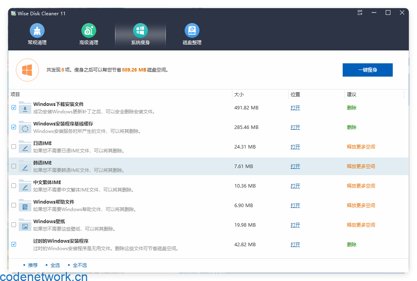This screenshot has height=281, width=417.
Task: Select the 10.36 MB size value
Action: pos(245,186)
